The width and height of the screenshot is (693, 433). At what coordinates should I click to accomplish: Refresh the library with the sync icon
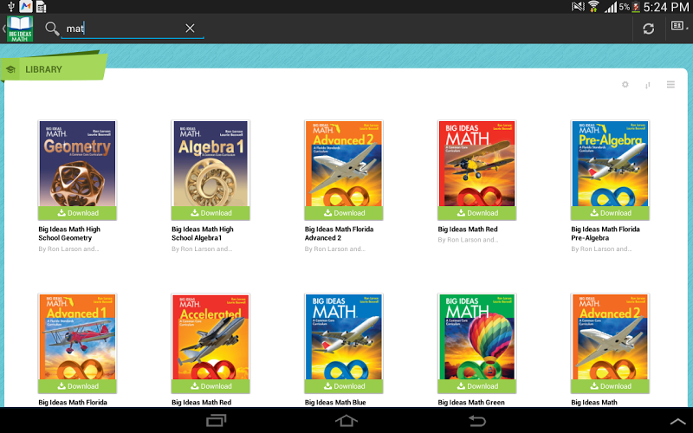(648, 29)
